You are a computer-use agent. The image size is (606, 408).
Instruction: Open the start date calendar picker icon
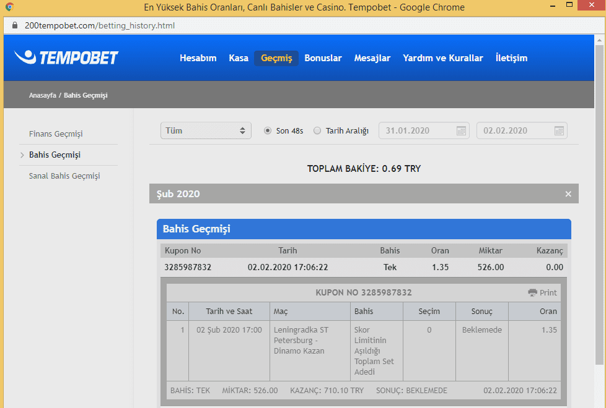coord(461,130)
